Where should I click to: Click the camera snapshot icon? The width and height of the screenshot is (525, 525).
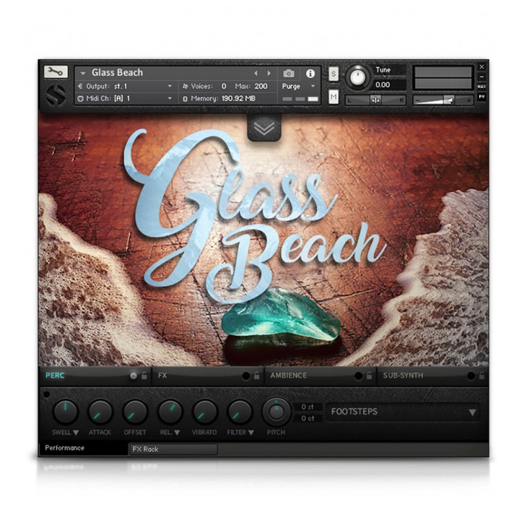[289, 73]
